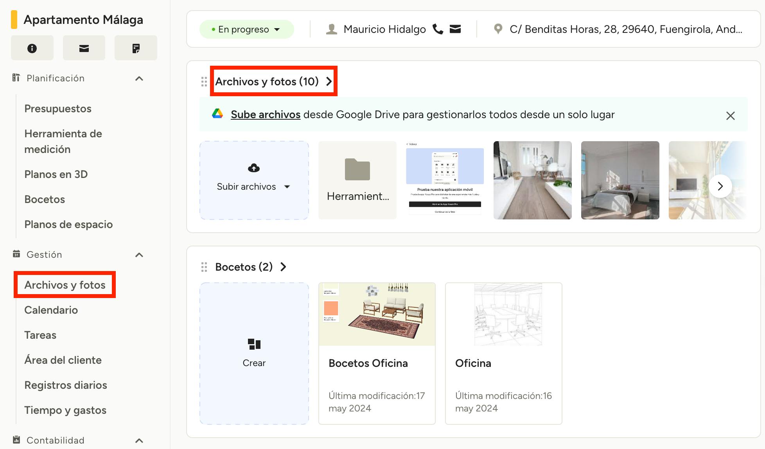Open the project notes icon button
This screenshot has height=449, width=765.
(x=136, y=48)
